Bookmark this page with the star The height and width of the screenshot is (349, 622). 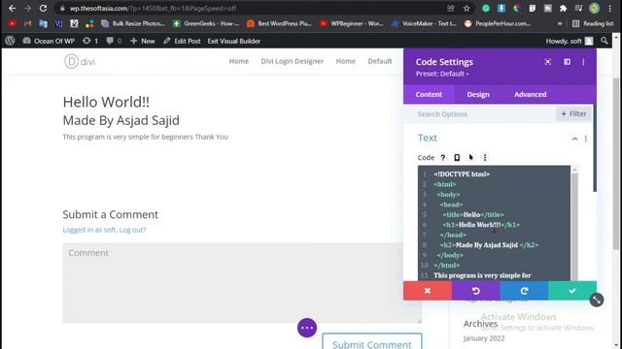tap(466, 8)
